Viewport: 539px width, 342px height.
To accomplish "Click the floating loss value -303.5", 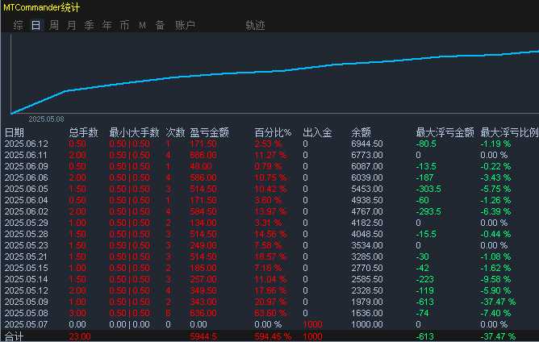I will 428,189.
